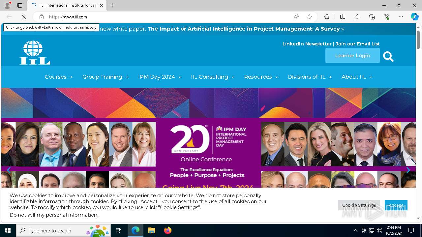Open the notification center icon
Screen dimensions: 422x237
[411, 230]
